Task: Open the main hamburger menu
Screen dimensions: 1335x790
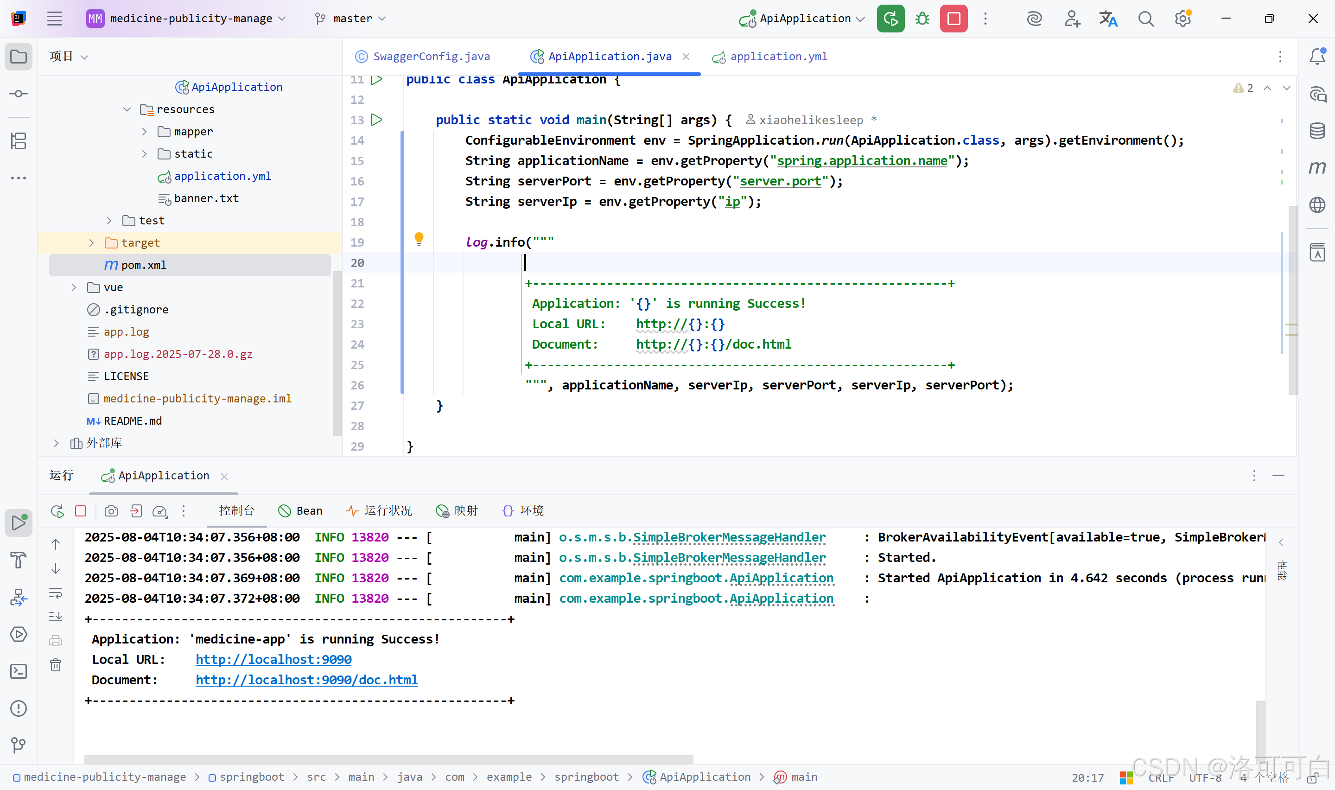Action: [x=54, y=19]
